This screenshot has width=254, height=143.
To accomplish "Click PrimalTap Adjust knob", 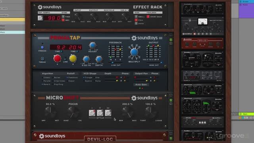I will (x=92, y=45).
